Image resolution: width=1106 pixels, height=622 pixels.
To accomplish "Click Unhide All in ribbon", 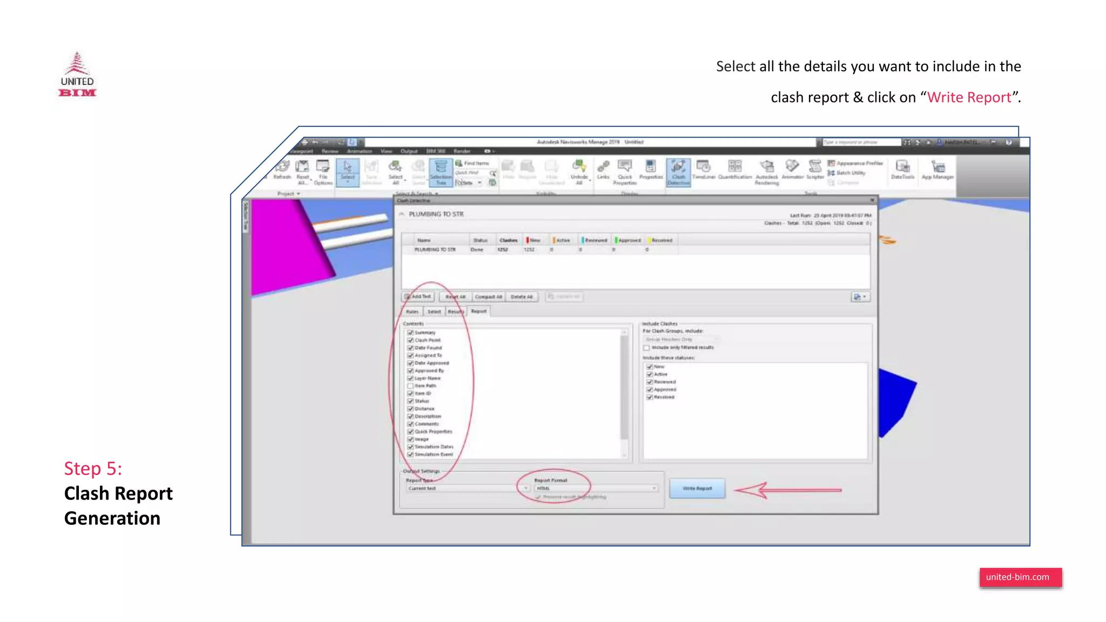I will tap(579, 172).
